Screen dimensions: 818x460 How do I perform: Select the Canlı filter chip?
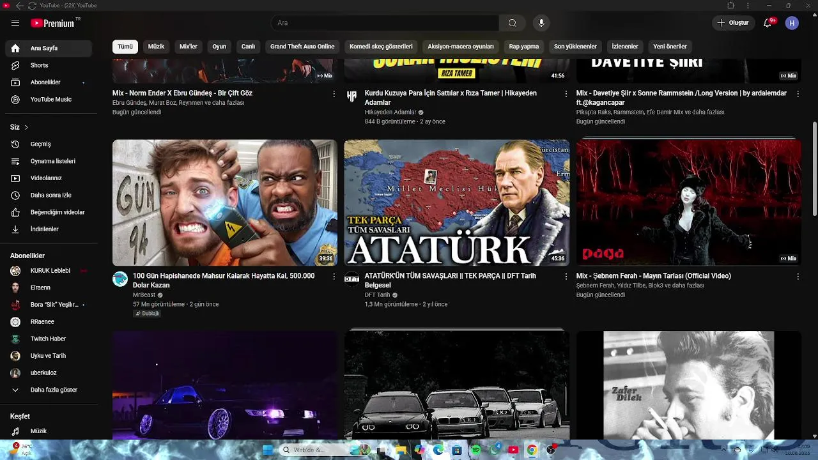(x=248, y=47)
